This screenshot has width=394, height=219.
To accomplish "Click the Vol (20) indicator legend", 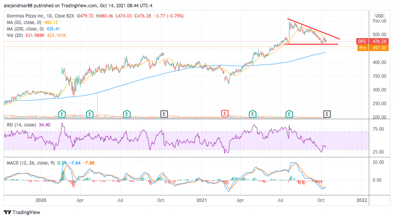I will click(15, 35).
